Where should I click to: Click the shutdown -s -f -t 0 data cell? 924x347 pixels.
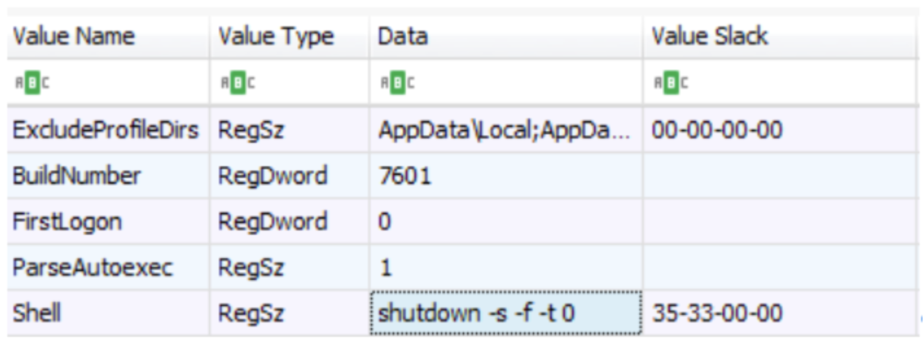coord(507,313)
